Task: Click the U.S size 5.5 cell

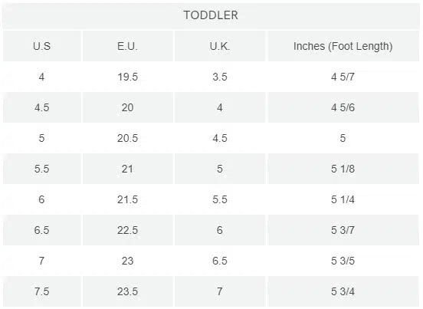Action: click(x=42, y=169)
